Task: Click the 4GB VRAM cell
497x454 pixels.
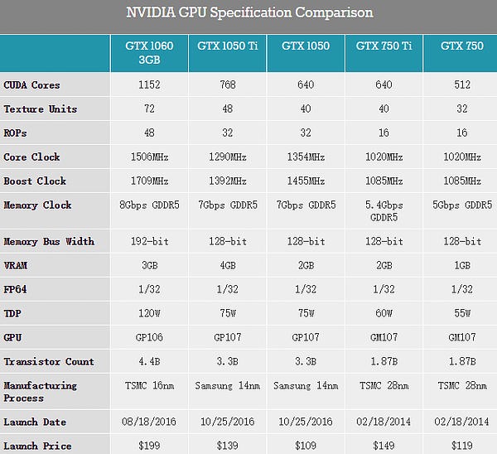Action: pos(228,265)
